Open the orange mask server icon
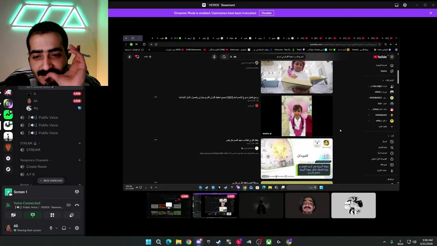The height and width of the screenshot is (246, 437). tap(8, 147)
